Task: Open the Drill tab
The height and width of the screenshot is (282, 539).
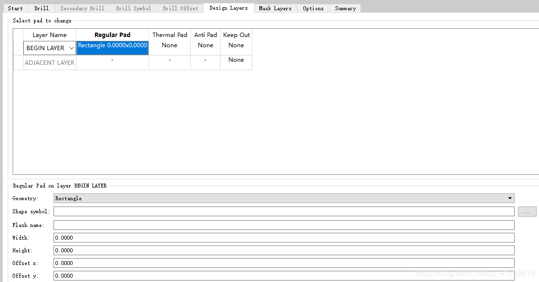Action: click(41, 8)
